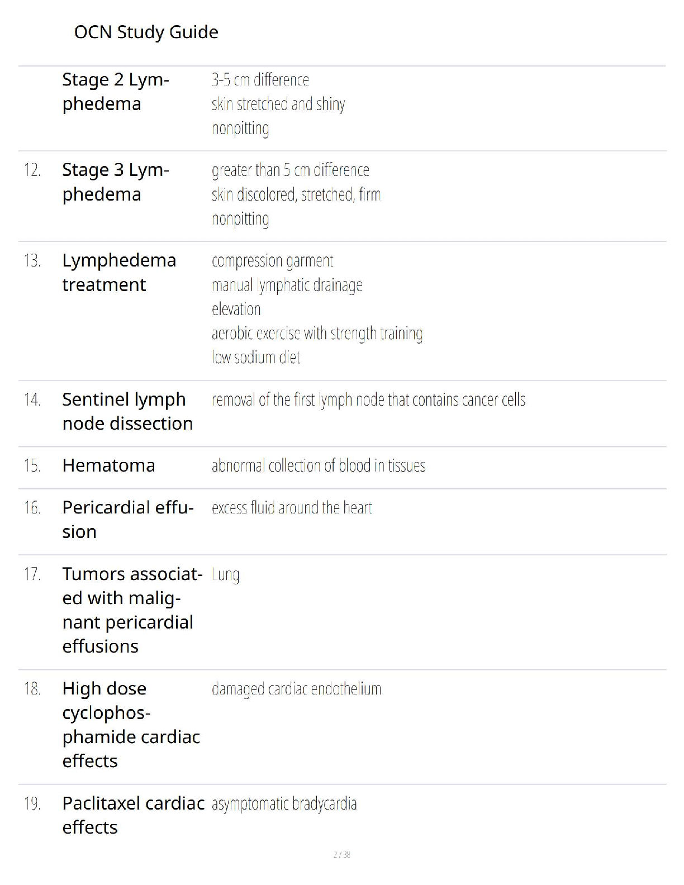
Task: Select the Stage 2 Lymphedema term
Action: [x=116, y=92]
